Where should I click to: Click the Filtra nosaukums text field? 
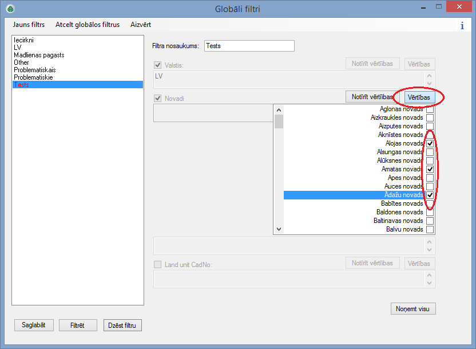coord(249,46)
